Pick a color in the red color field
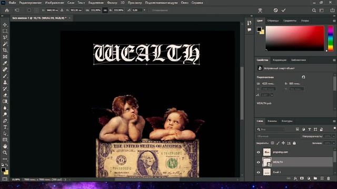Screen dimensions: 337x189 [x=295, y=38]
